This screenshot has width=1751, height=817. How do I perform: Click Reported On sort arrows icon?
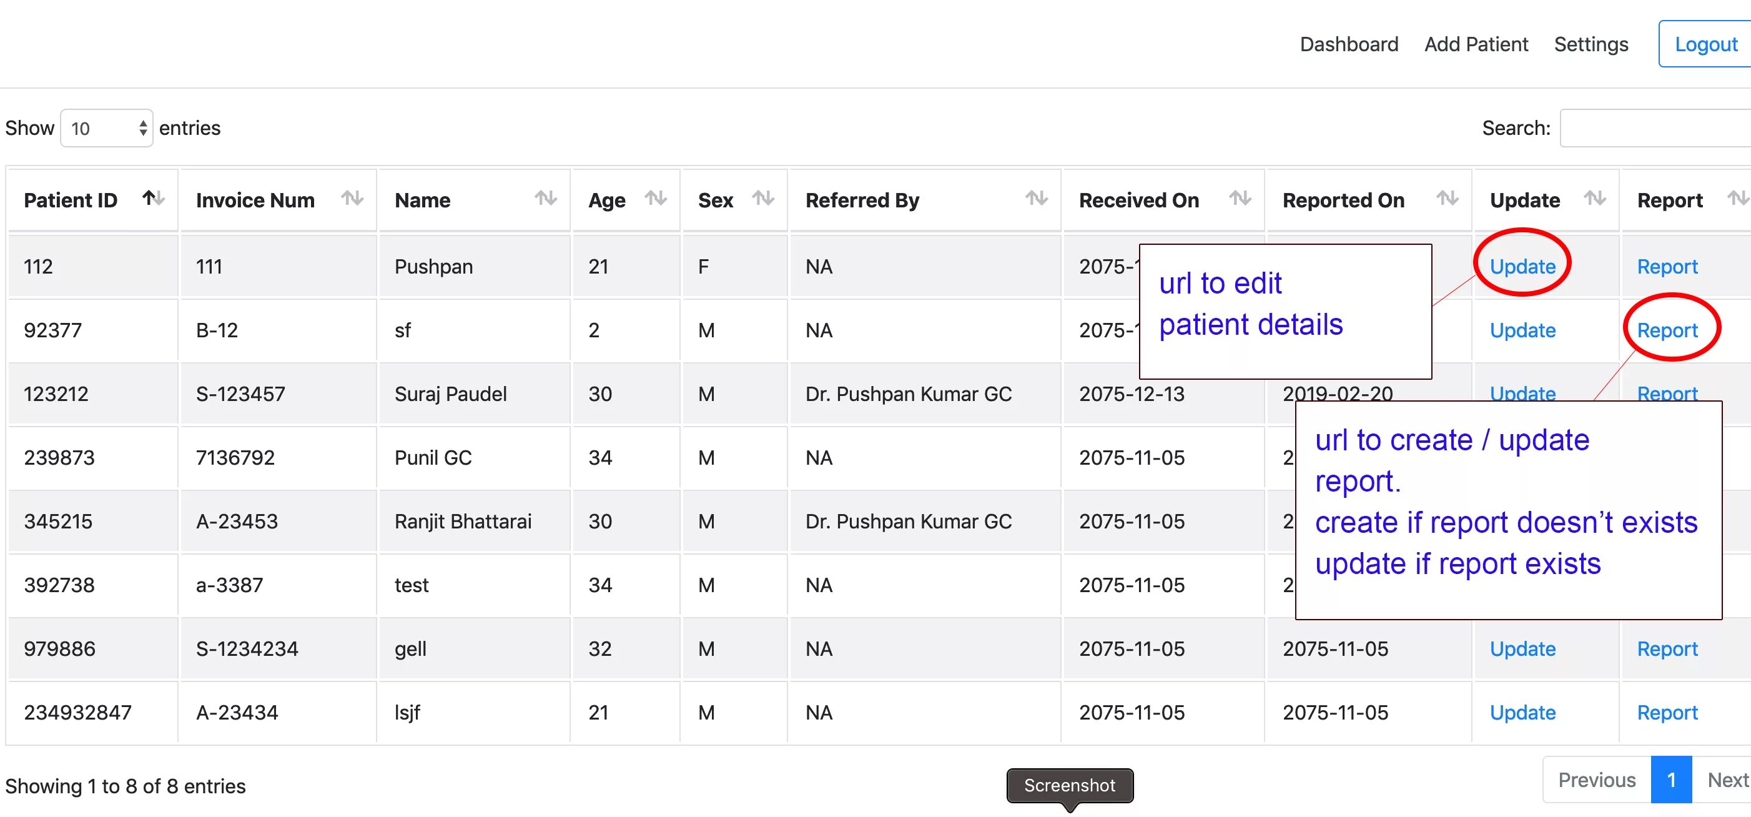(1447, 199)
